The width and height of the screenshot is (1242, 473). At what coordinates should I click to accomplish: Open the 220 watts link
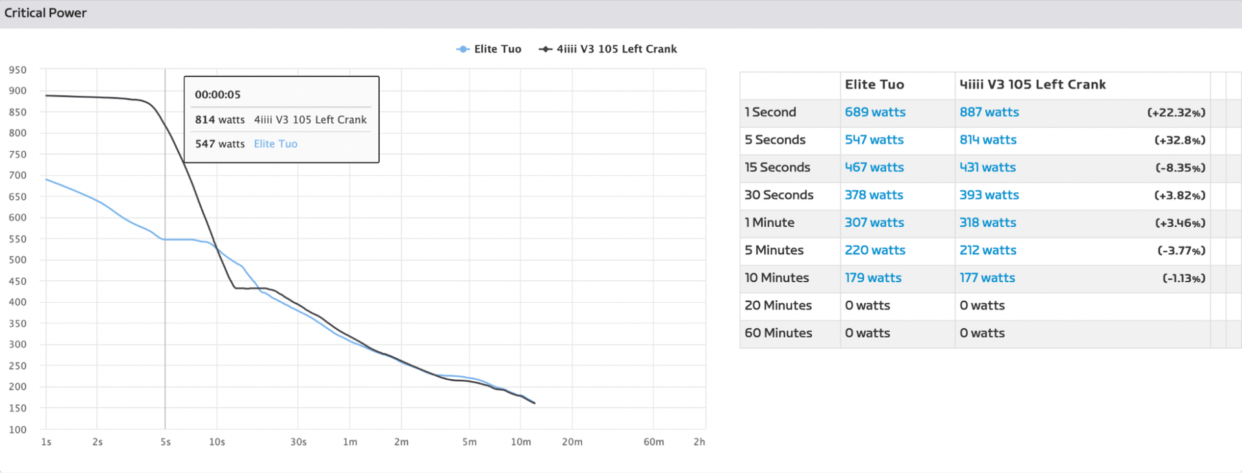875,250
